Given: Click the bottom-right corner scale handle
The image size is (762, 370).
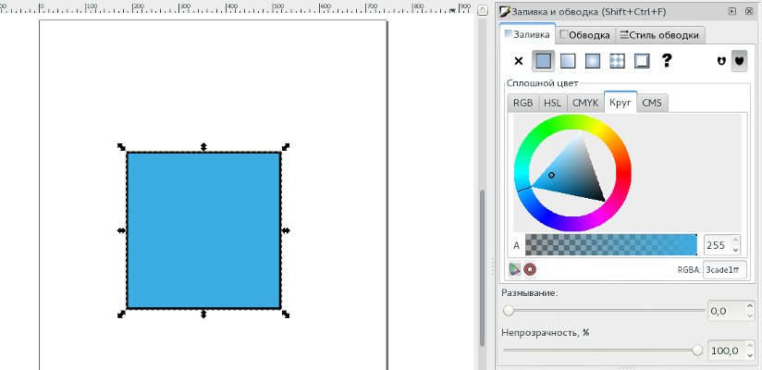Looking at the screenshot, I should pos(286,314).
